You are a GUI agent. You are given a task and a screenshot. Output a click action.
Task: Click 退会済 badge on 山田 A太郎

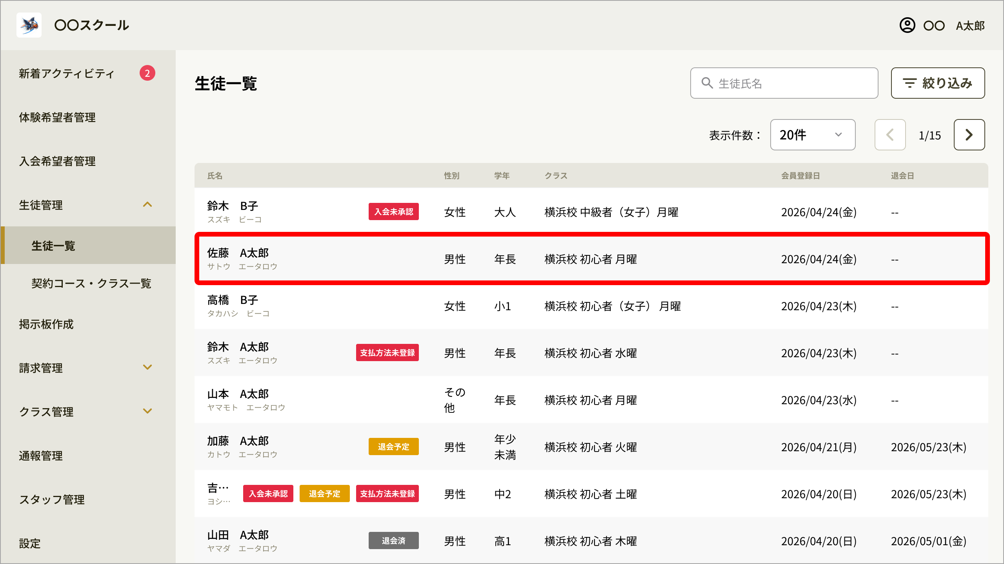pos(394,540)
